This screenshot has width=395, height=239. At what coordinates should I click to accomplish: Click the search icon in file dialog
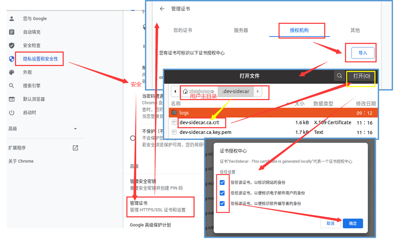339,76
